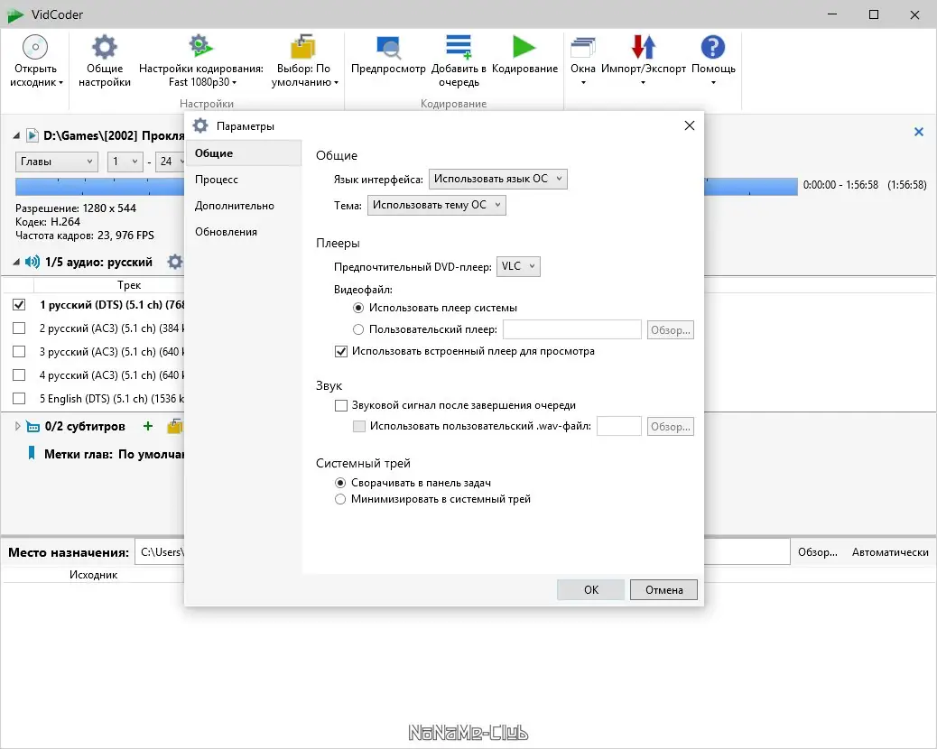
Task: Uncheck Использовать встроенный плеер для просмотра
Action: [x=340, y=351]
